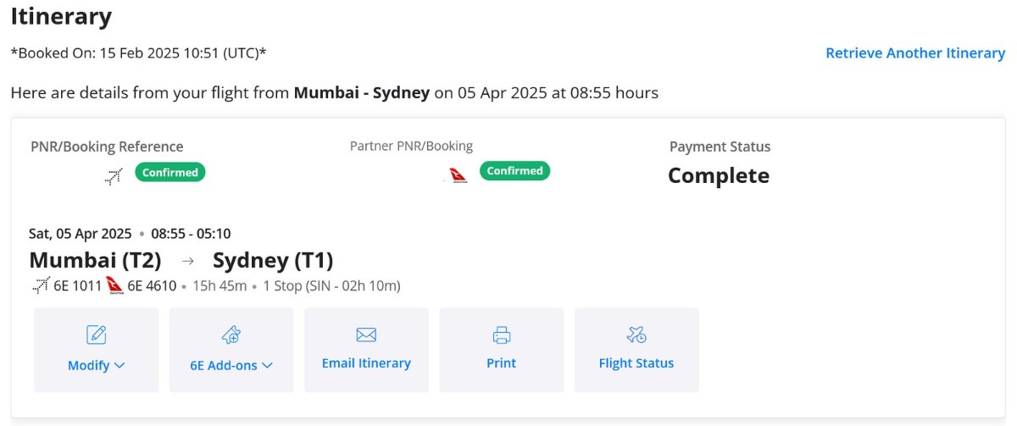Image resolution: width=1017 pixels, height=426 pixels.
Task: Expand the 6E Add-ons dropdown chevron
Action: (x=267, y=365)
